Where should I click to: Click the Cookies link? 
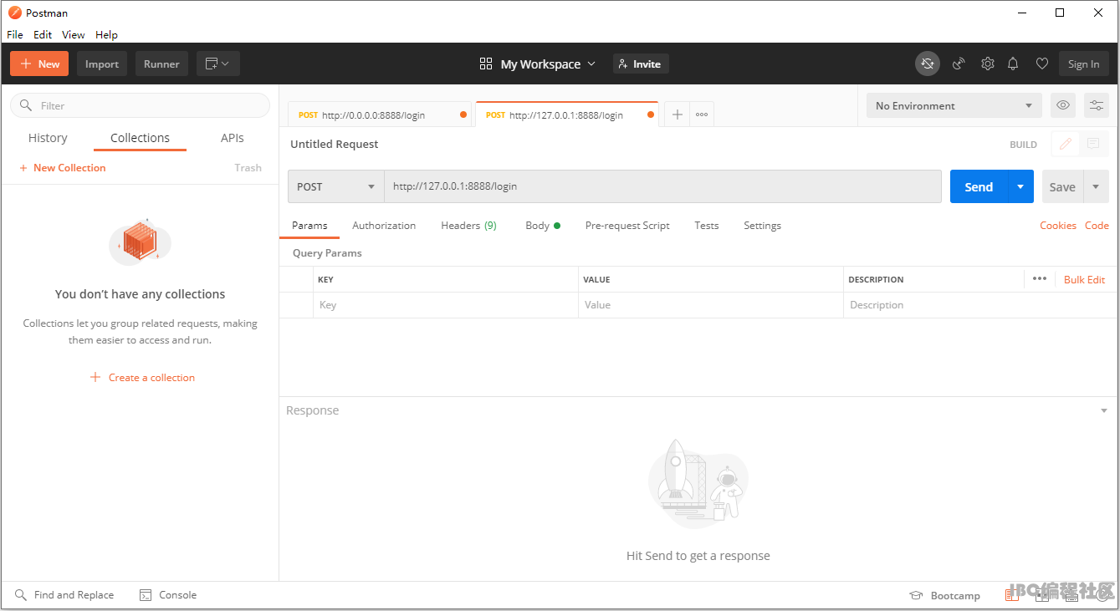(x=1058, y=226)
